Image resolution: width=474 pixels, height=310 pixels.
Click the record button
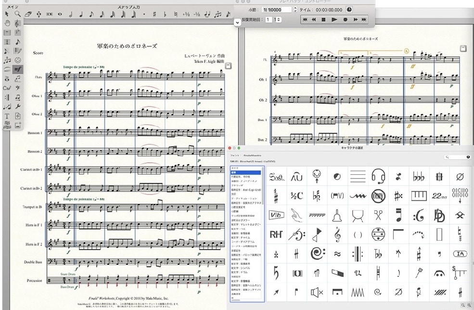[x=345, y=19]
